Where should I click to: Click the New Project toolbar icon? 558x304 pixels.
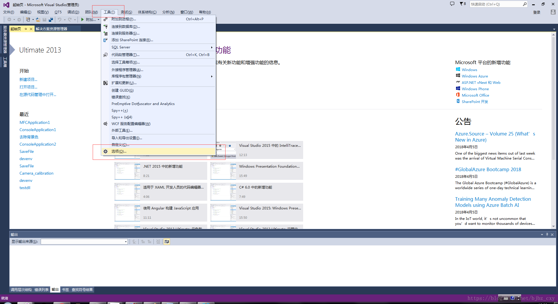pos(28,19)
